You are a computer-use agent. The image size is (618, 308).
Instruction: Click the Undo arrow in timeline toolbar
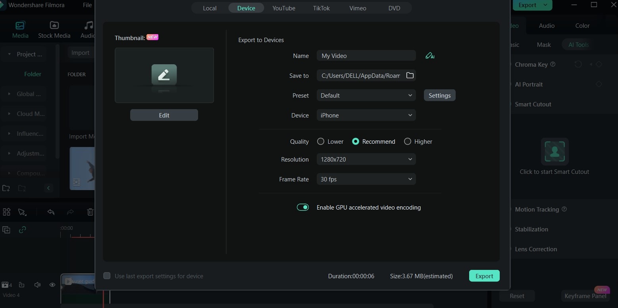pos(51,212)
